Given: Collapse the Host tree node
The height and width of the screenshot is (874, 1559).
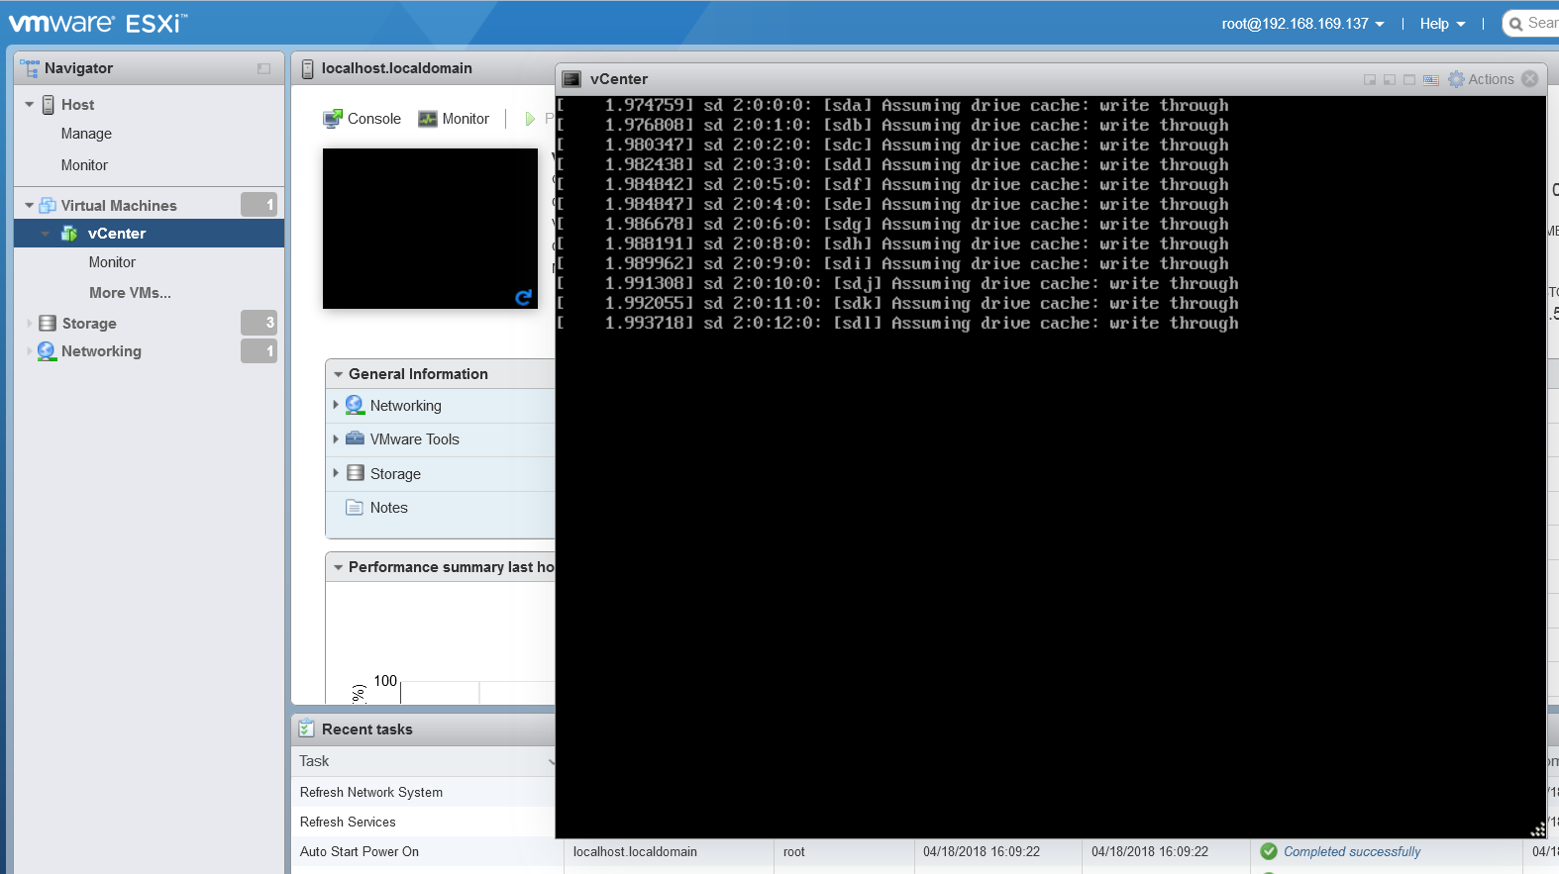Looking at the screenshot, I should 30,105.
